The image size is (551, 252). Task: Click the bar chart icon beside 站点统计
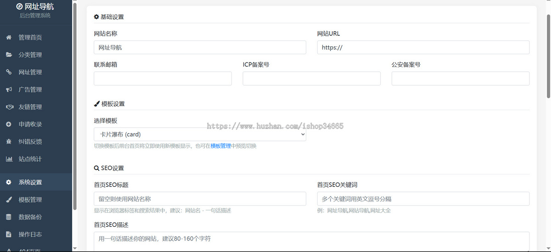pyautogui.click(x=9, y=159)
